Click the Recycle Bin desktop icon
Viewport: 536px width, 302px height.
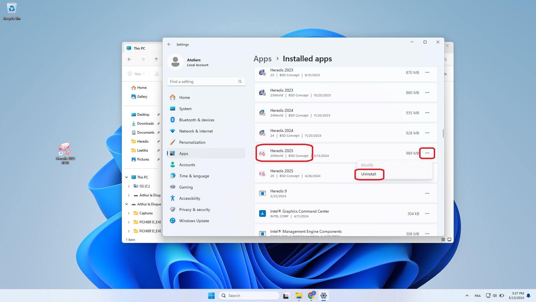[x=12, y=11]
